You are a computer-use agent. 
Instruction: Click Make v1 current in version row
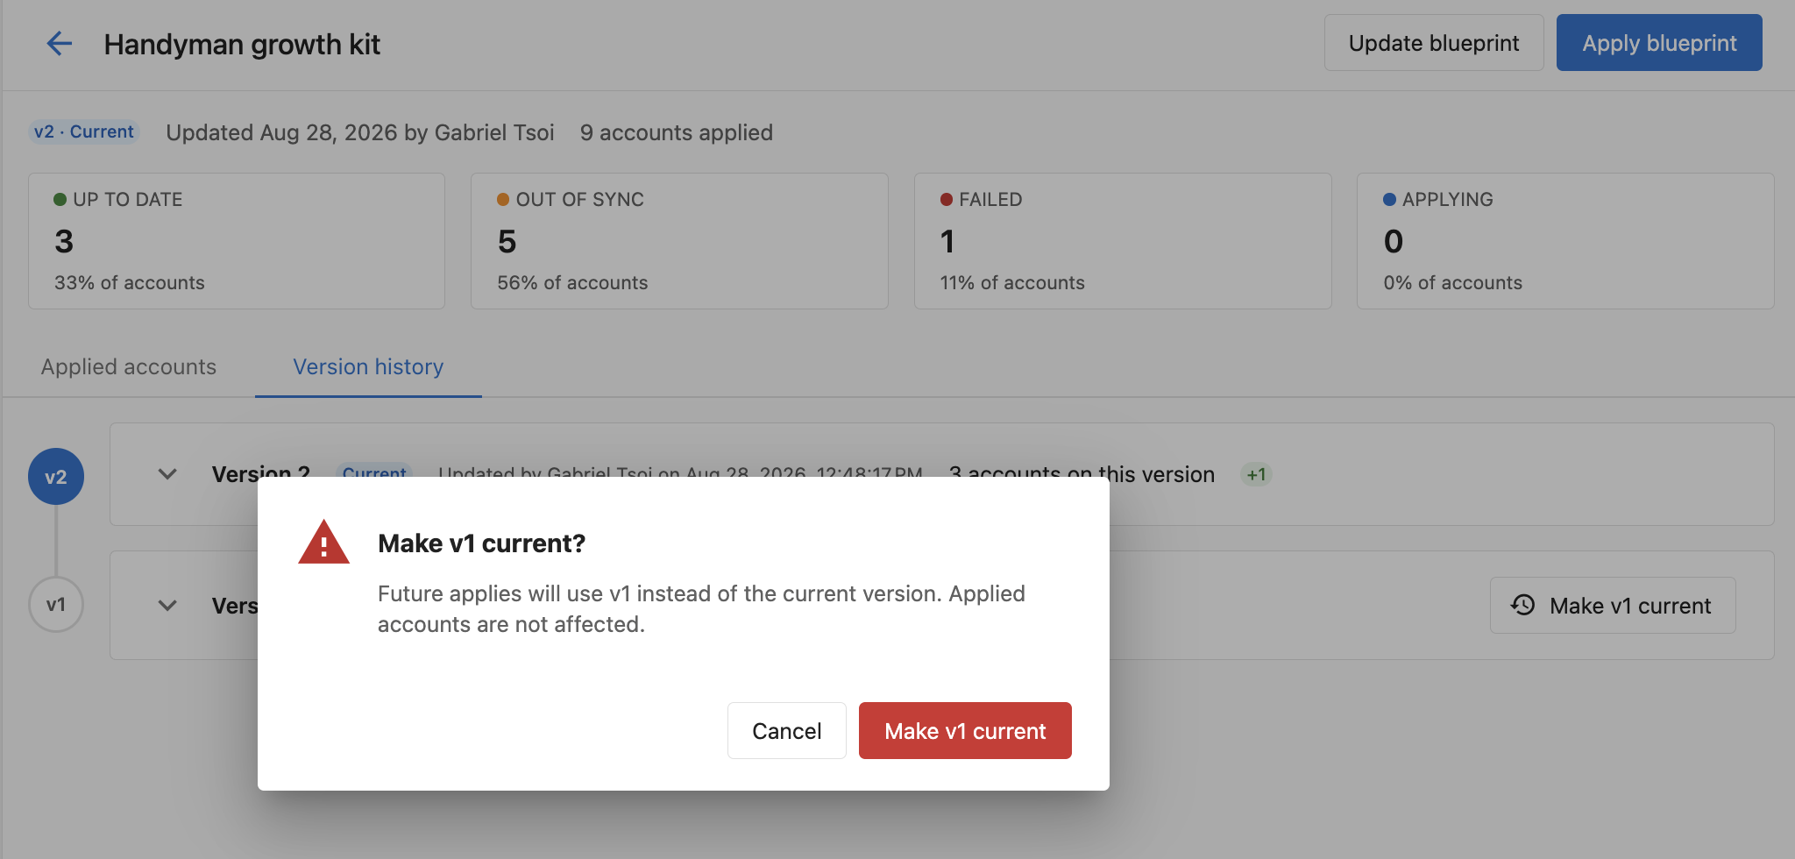1613,605
